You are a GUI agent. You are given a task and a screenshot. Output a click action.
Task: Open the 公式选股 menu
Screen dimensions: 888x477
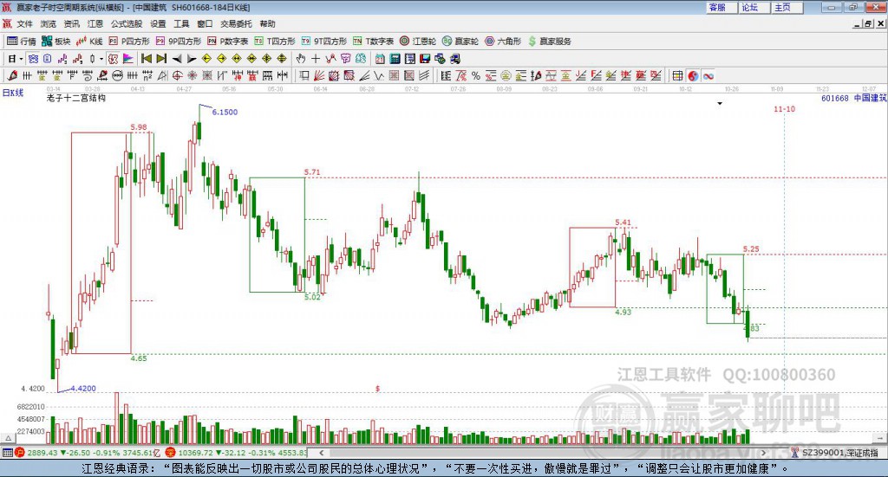coord(127,23)
